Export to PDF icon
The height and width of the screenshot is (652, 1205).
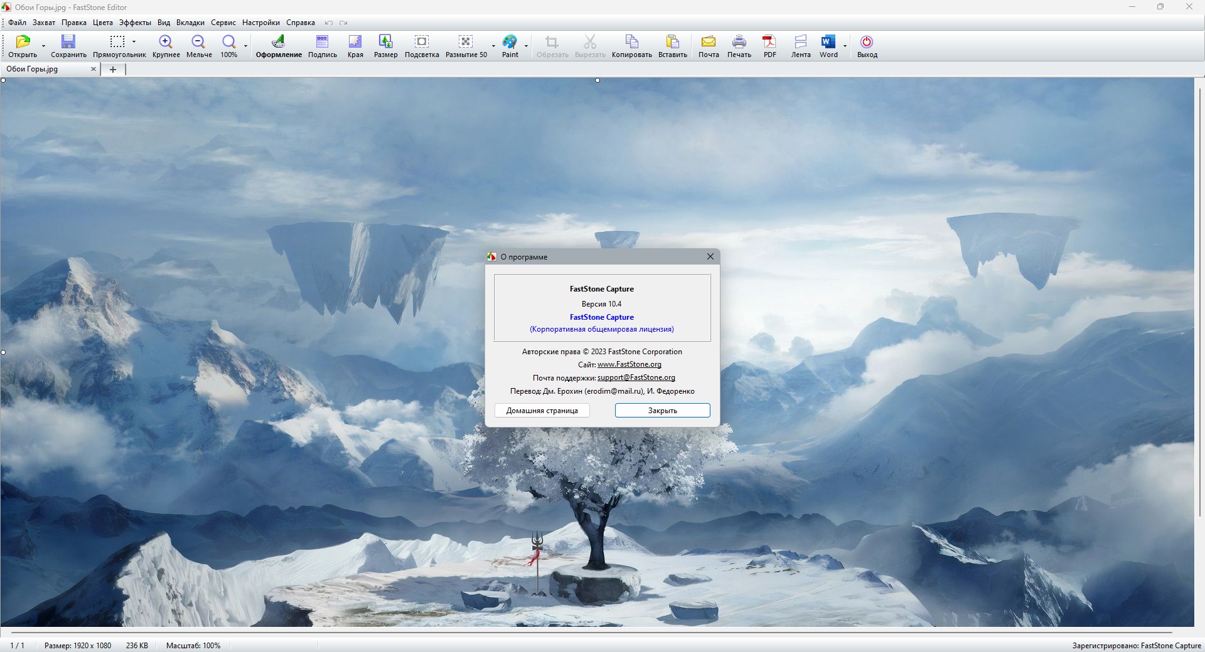[x=769, y=42]
